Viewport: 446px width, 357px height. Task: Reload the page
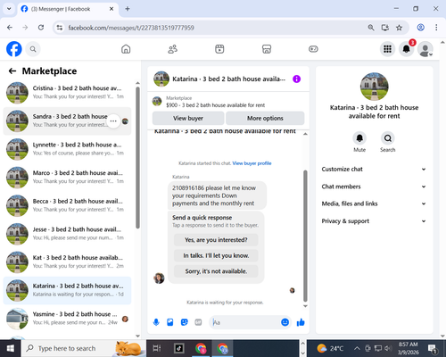click(41, 28)
